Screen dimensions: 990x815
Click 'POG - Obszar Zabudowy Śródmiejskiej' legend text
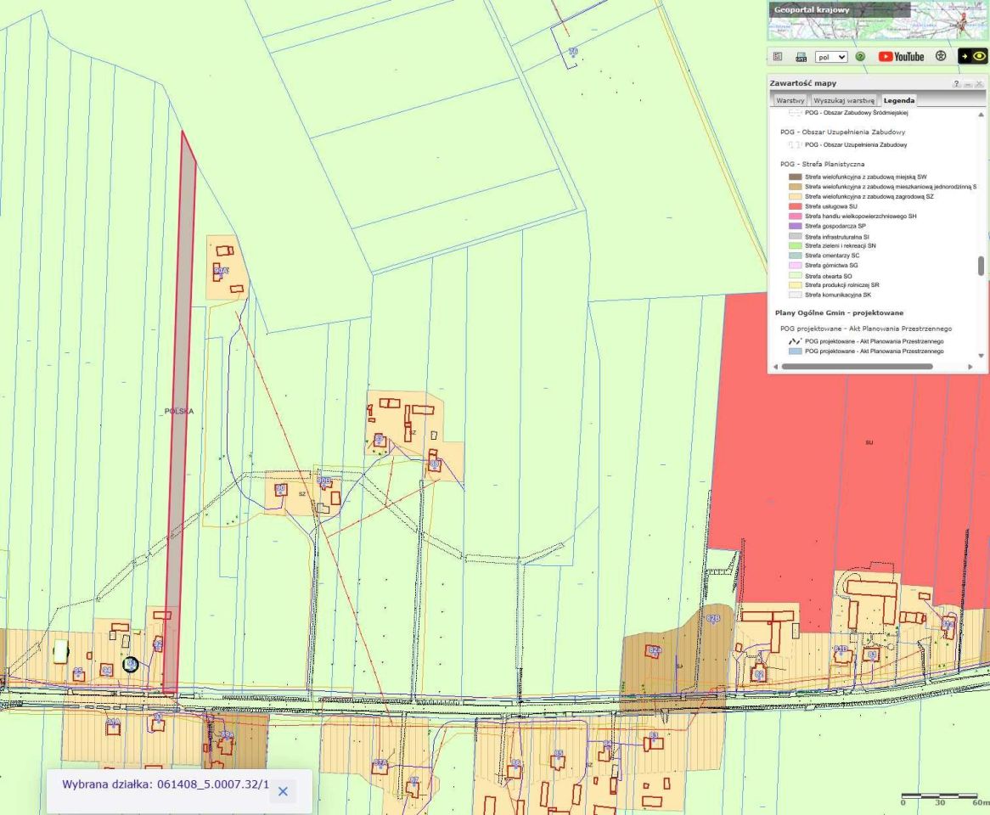856,112
